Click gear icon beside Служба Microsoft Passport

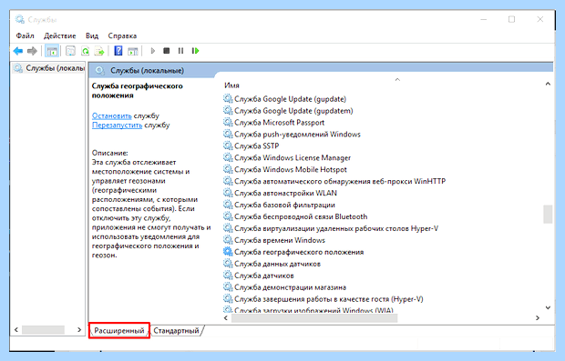click(x=228, y=122)
